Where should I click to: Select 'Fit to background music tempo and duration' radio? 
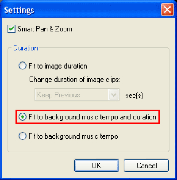[x=23, y=117]
